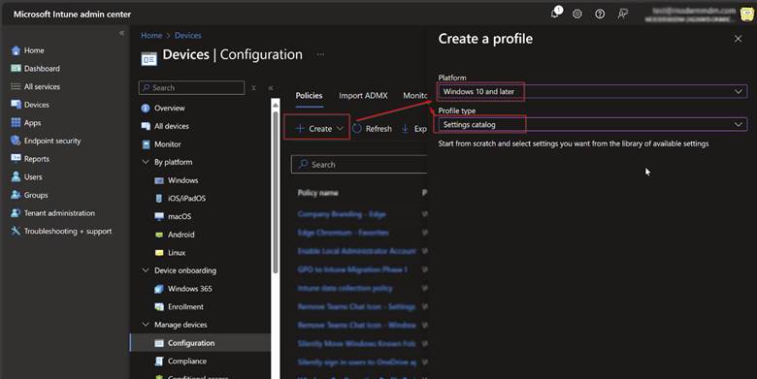The image size is (757, 379).
Task: Click Groups people icon
Action: tap(16, 195)
